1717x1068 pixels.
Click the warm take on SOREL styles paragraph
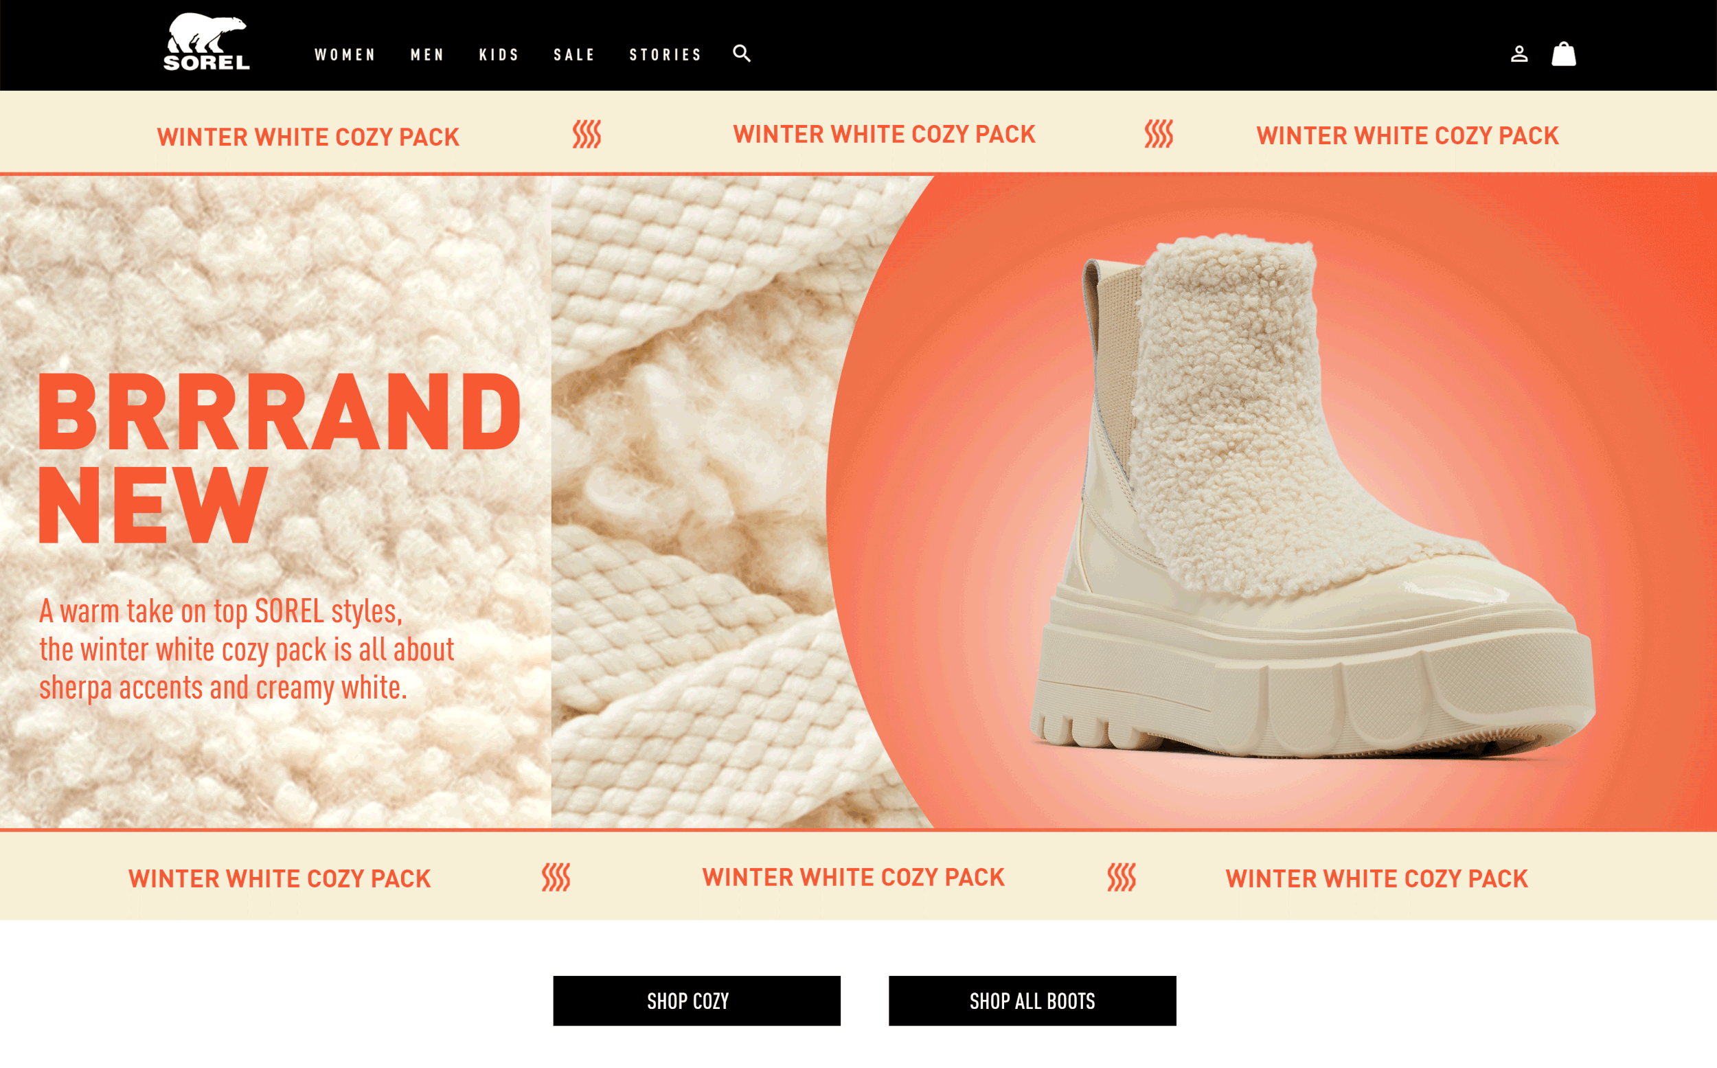[x=247, y=650]
